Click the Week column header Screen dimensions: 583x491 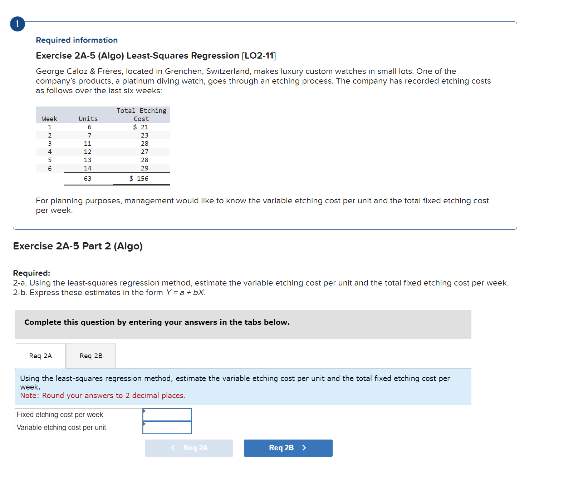coord(49,119)
